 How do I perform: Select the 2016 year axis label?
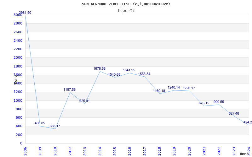[129, 151]
